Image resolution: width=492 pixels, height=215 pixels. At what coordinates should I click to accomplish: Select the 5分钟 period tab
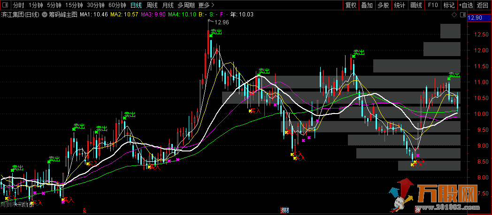pyautogui.click(x=54, y=5)
